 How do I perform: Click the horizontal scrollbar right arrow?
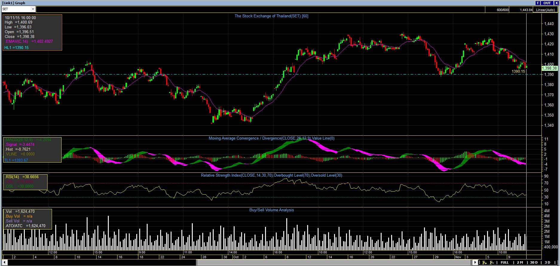point(475,263)
